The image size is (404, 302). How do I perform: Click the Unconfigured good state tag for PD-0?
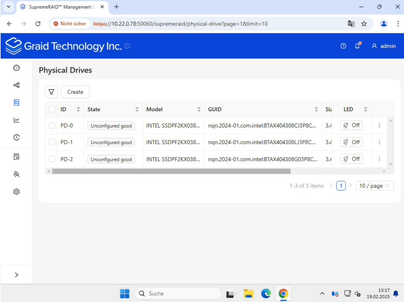click(x=111, y=126)
